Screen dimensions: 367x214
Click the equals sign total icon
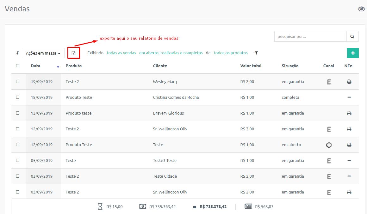pyautogui.click(x=195, y=207)
